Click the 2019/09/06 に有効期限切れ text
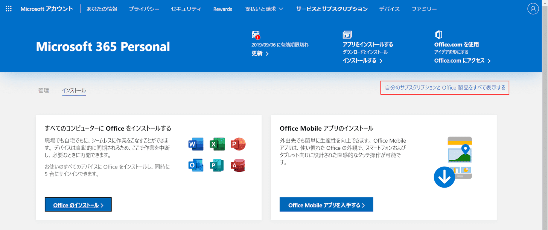This screenshot has height=230, width=548. pos(280,45)
